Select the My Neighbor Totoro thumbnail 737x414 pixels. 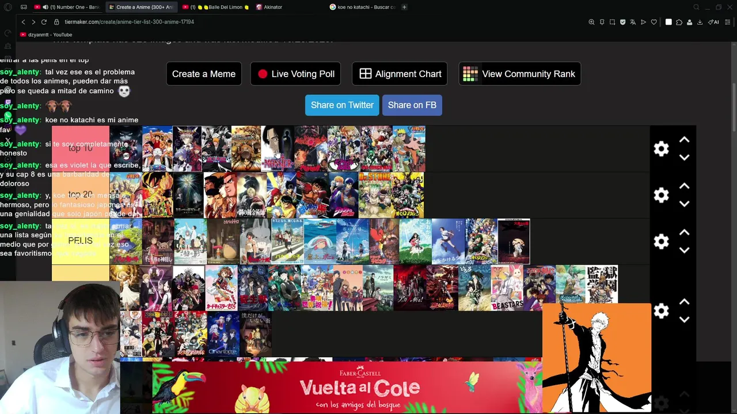click(x=223, y=241)
